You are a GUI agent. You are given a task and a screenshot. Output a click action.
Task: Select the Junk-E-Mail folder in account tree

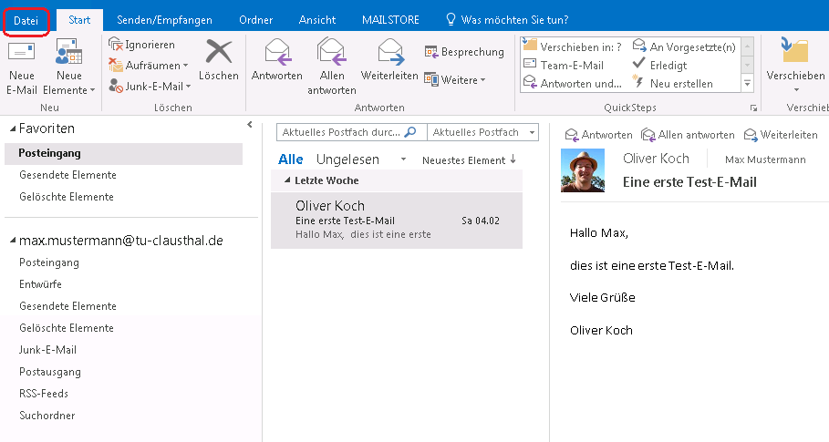tap(47, 350)
